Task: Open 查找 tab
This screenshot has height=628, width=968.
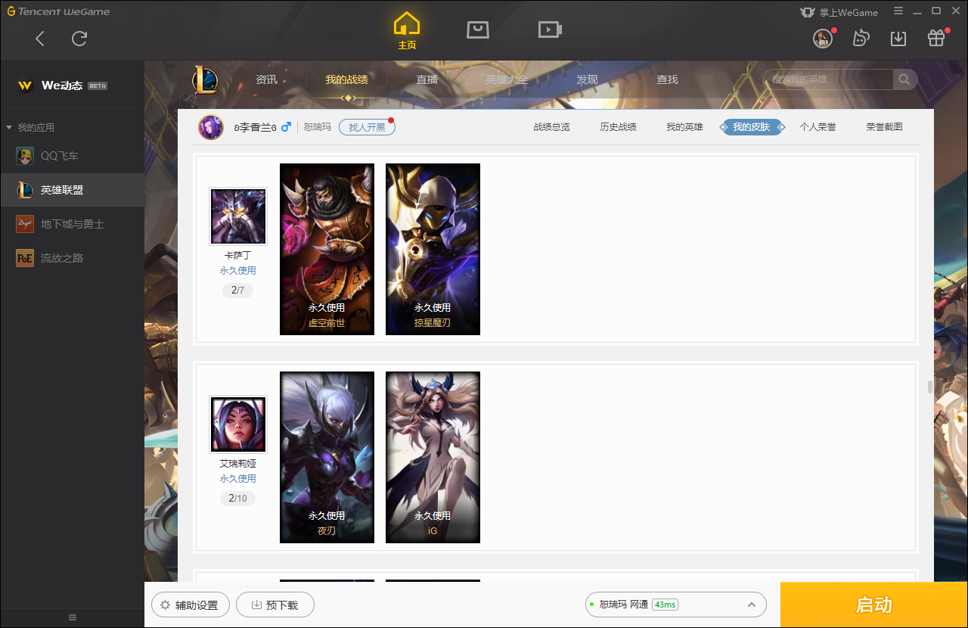Action: click(667, 79)
